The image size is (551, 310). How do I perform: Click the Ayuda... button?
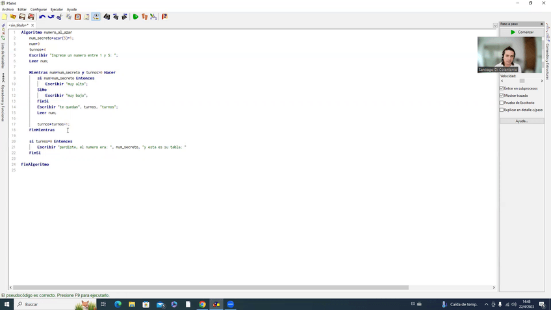tap(522, 121)
